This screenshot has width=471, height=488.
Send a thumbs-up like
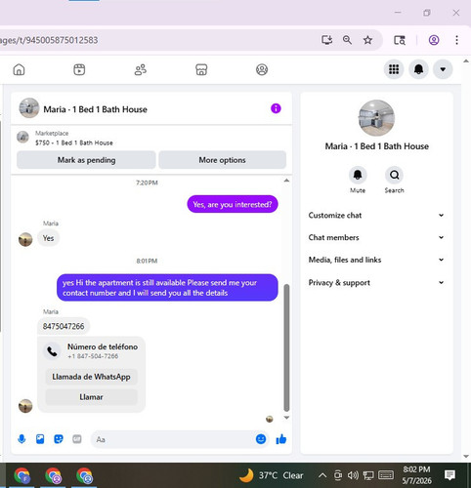click(281, 439)
